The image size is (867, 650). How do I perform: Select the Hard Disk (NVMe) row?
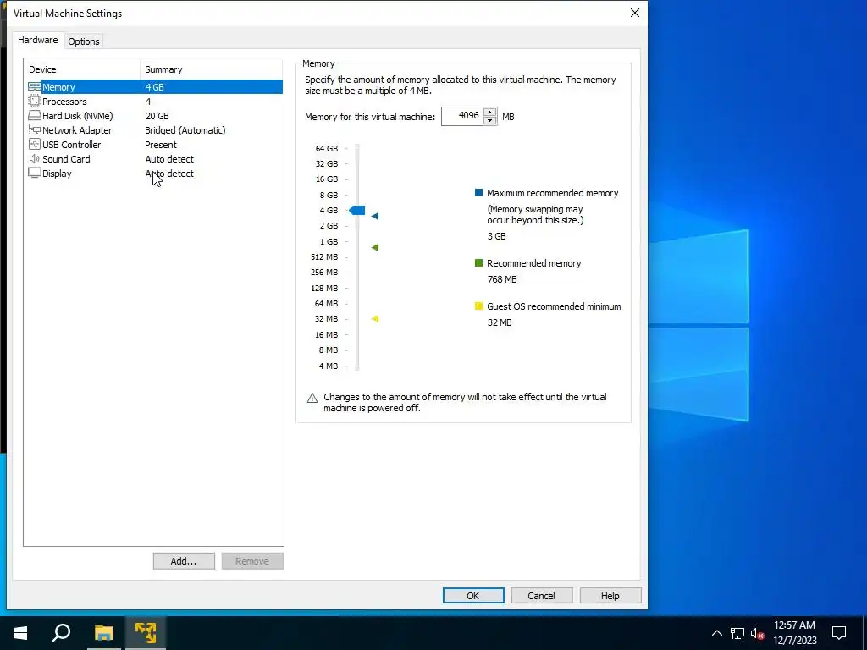pyautogui.click(x=154, y=115)
